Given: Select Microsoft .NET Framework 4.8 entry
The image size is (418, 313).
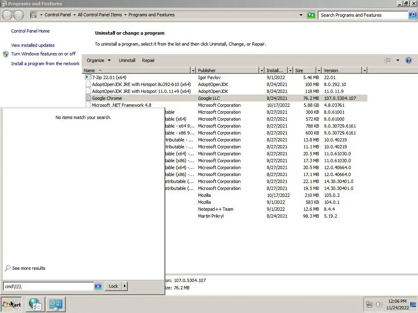Looking at the screenshot, I should tap(225, 105).
